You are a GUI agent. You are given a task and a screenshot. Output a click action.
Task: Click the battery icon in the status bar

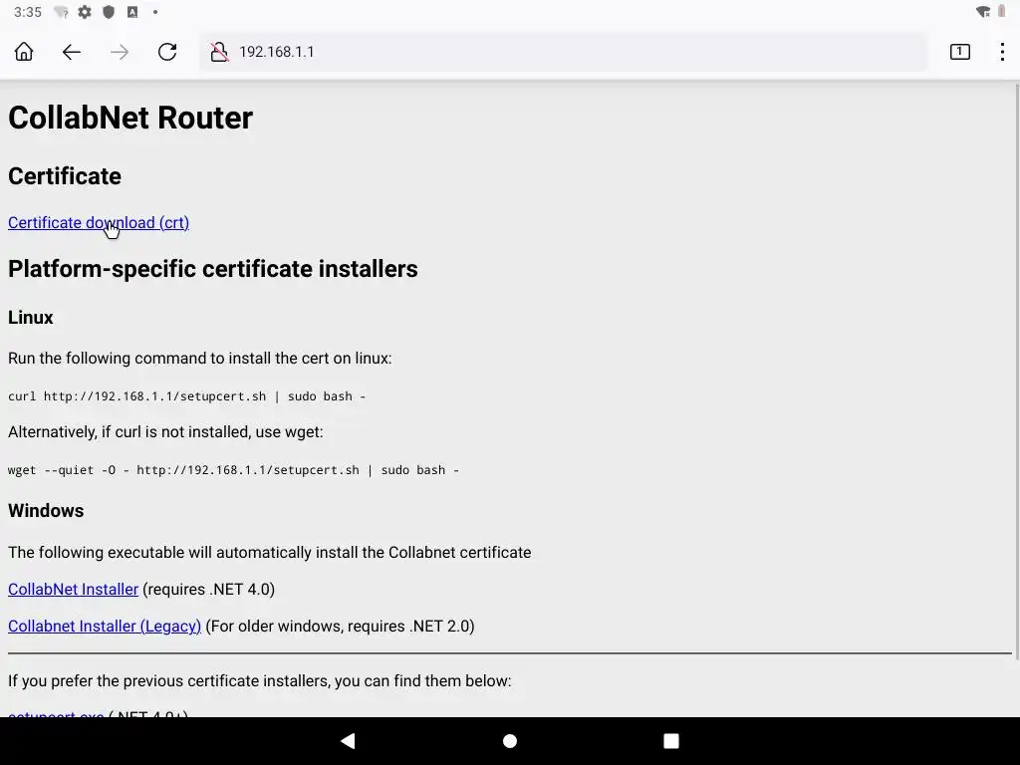1002,12
